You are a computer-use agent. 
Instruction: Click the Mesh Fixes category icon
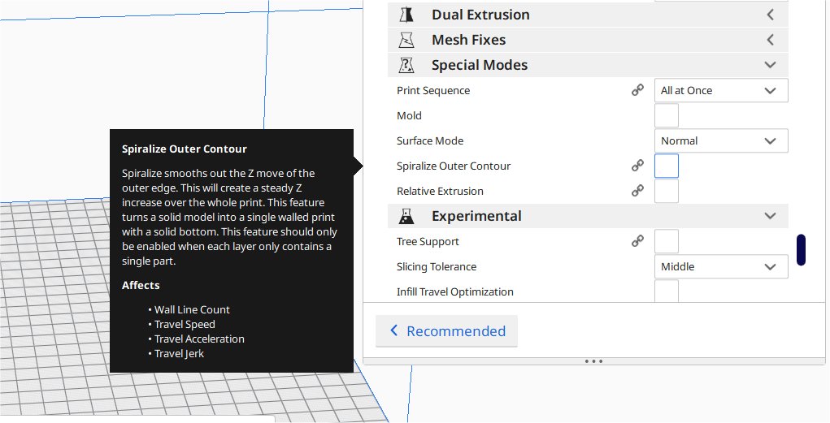click(x=406, y=40)
